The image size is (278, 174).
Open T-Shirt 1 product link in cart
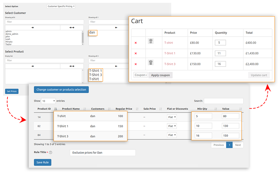(x=170, y=53)
